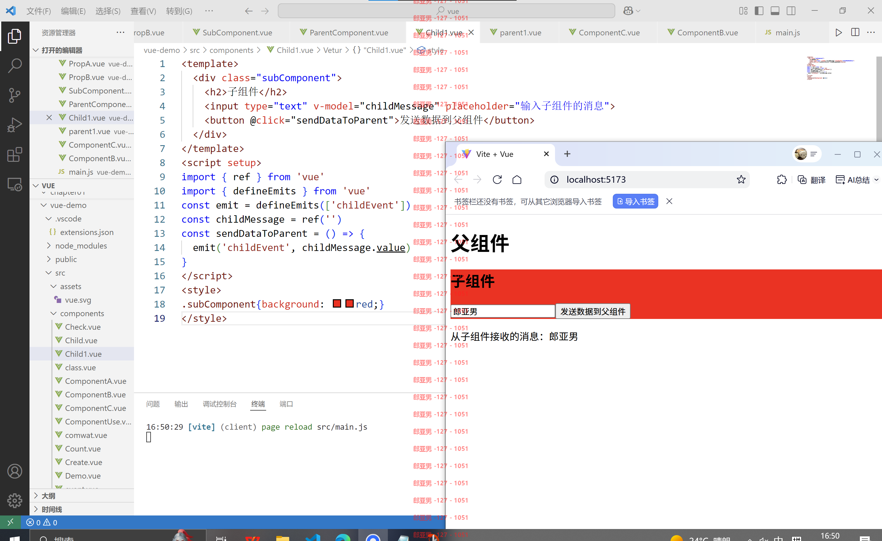
Task: Expand the Outline section
Action: click(x=82, y=496)
